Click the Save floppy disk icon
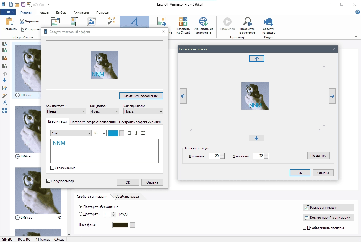Viewport: 361px width, 242px height. 23,4
